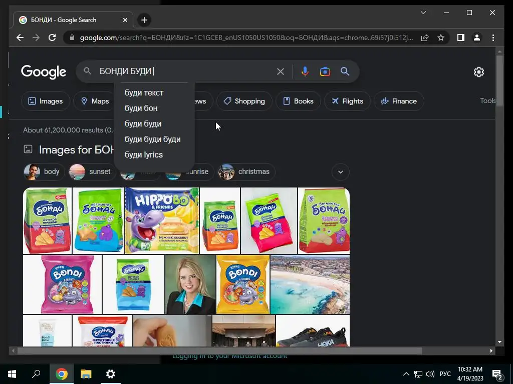Clear the search box with X
Viewport: 513px width, 384px height.
pyautogui.click(x=281, y=71)
